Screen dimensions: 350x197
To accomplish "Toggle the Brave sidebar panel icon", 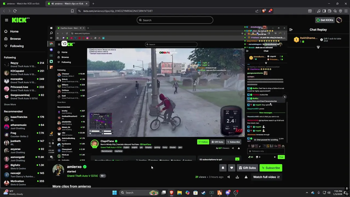I will coord(324,11).
